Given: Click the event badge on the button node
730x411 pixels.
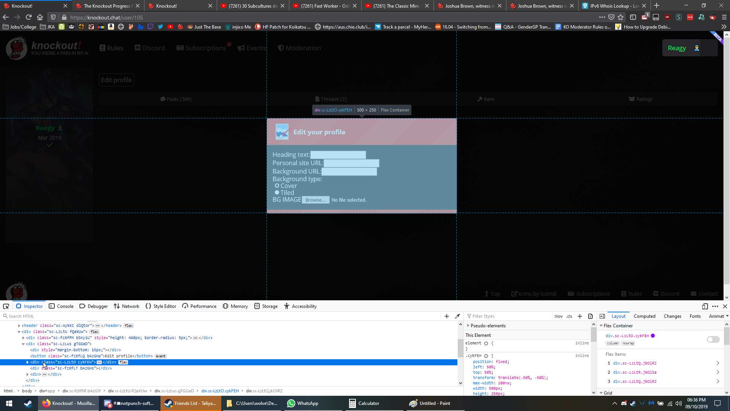Looking at the screenshot, I should click(x=161, y=356).
